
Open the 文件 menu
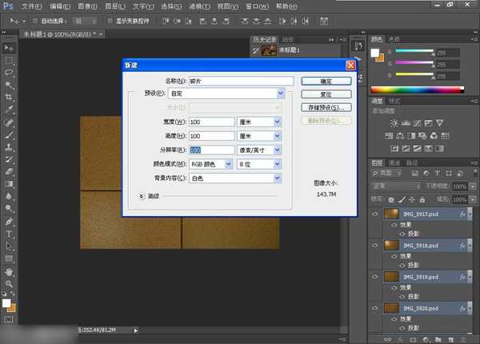pyautogui.click(x=29, y=6)
